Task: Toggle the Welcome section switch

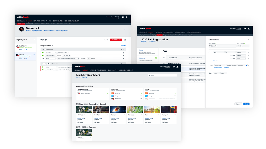Action: [156, 58]
